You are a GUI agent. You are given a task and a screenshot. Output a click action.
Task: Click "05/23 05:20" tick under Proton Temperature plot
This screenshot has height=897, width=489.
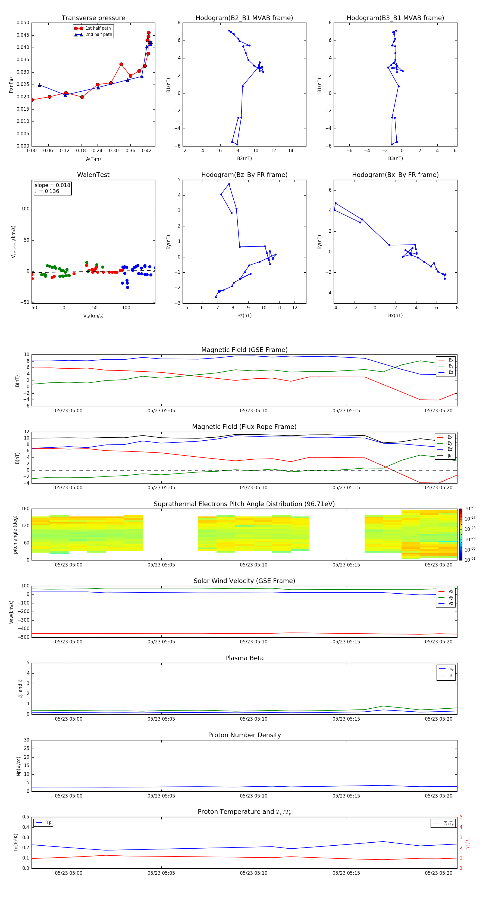coord(438,873)
